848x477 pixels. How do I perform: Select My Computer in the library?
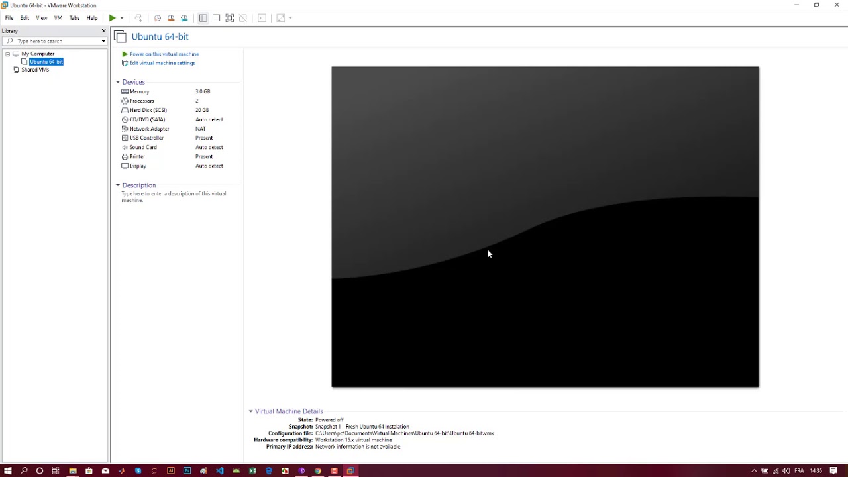tap(38, 54)
